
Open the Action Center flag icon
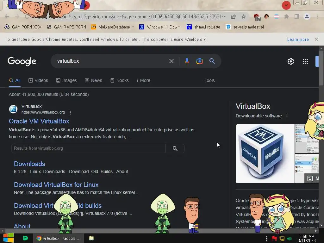[274, 239]
